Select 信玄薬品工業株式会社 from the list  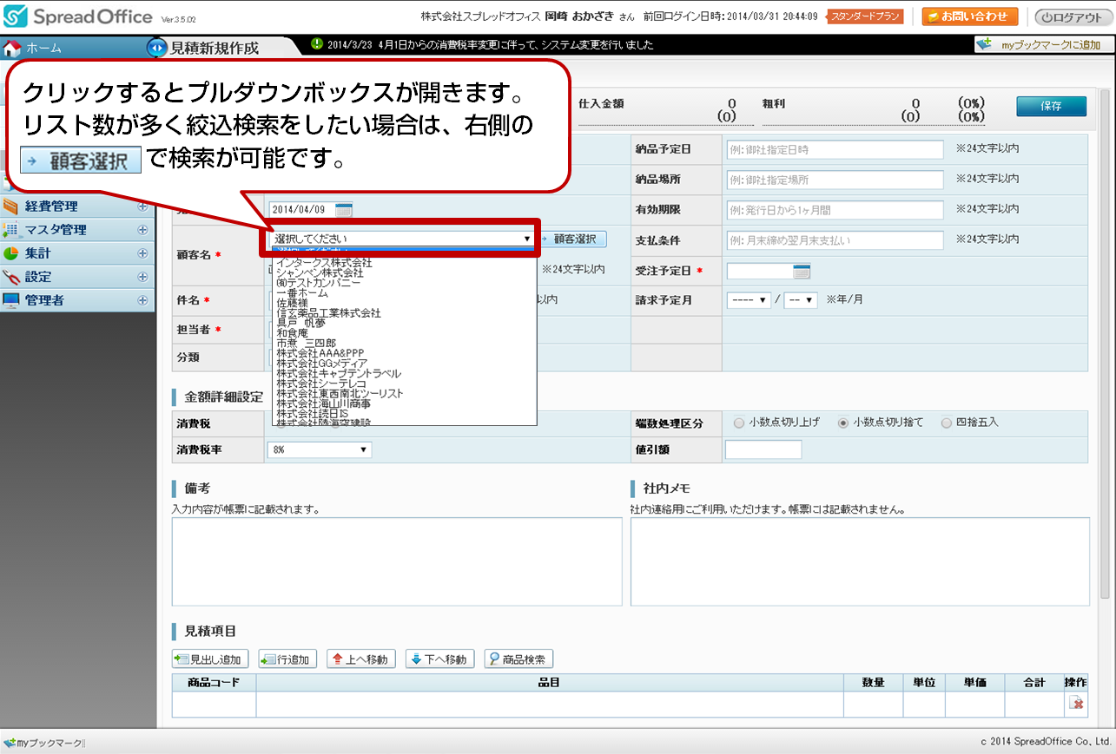point(328,313)
